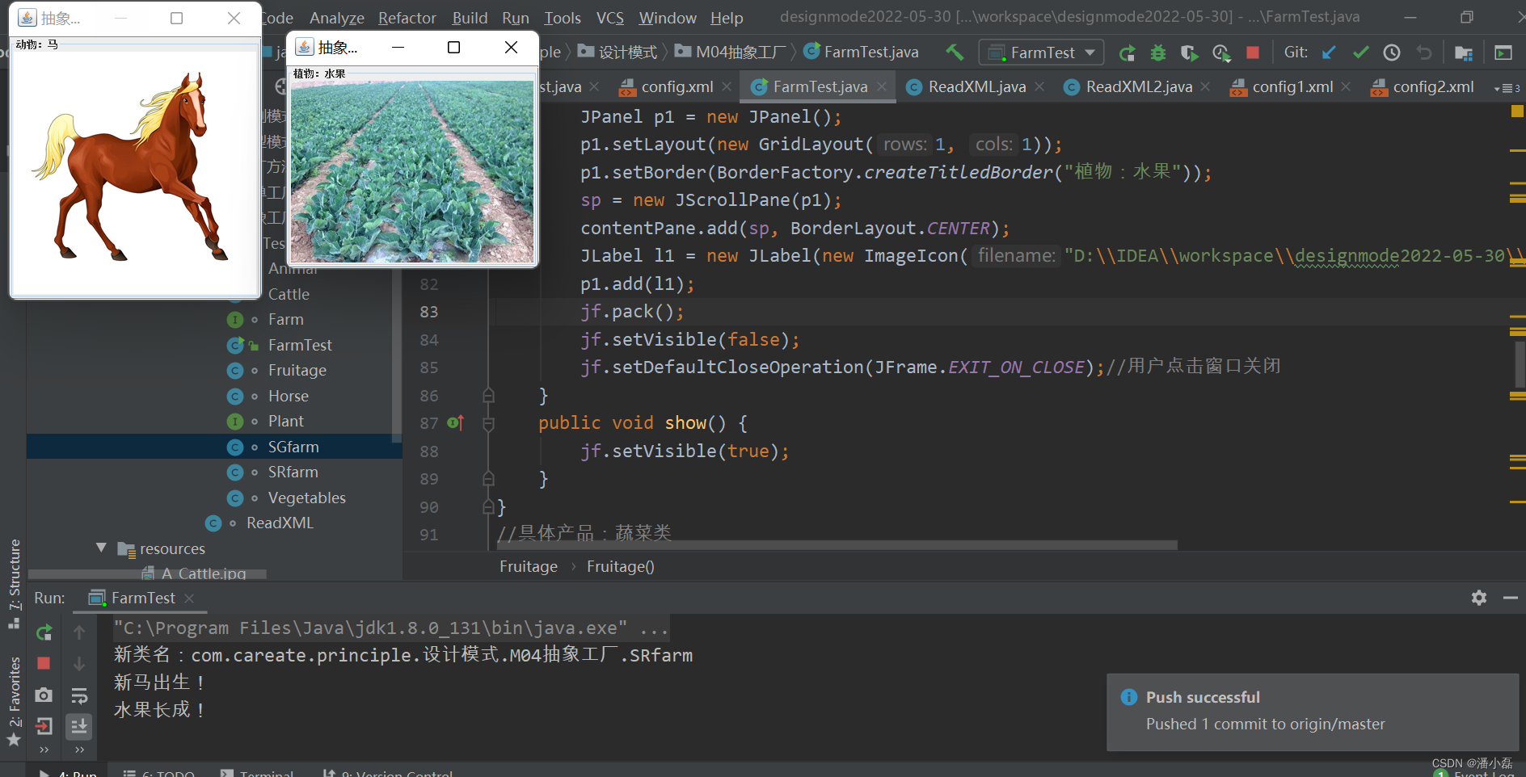Select Horse class in the project tree
This screenshot has height=777, width=1526.
pyautogui.click(x=289, y=396)
